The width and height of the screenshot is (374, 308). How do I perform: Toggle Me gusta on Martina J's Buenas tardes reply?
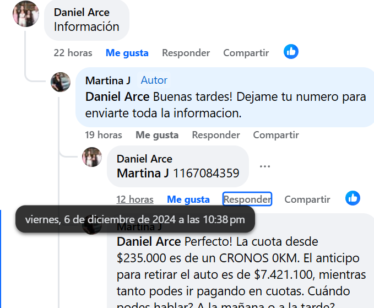[157, 135]
